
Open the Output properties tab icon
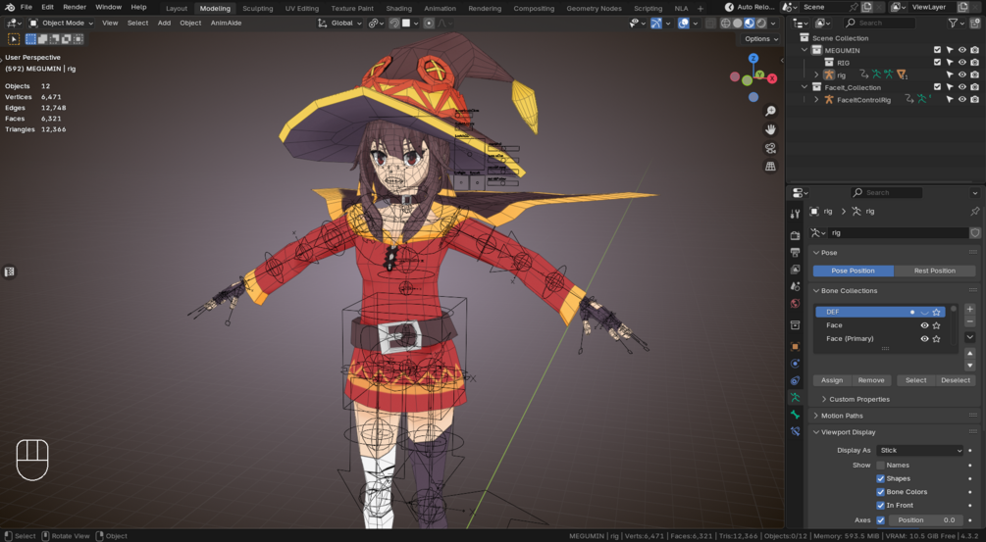pos(795,253)
